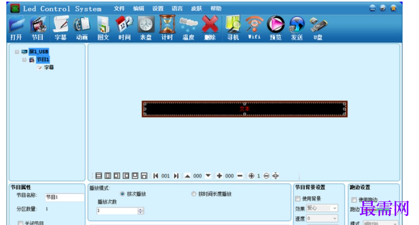Image resolution: width=419 pixels, height=225 pixels.
Task: Click the U盘 USB export icon
Action: (x=318, y=28)
